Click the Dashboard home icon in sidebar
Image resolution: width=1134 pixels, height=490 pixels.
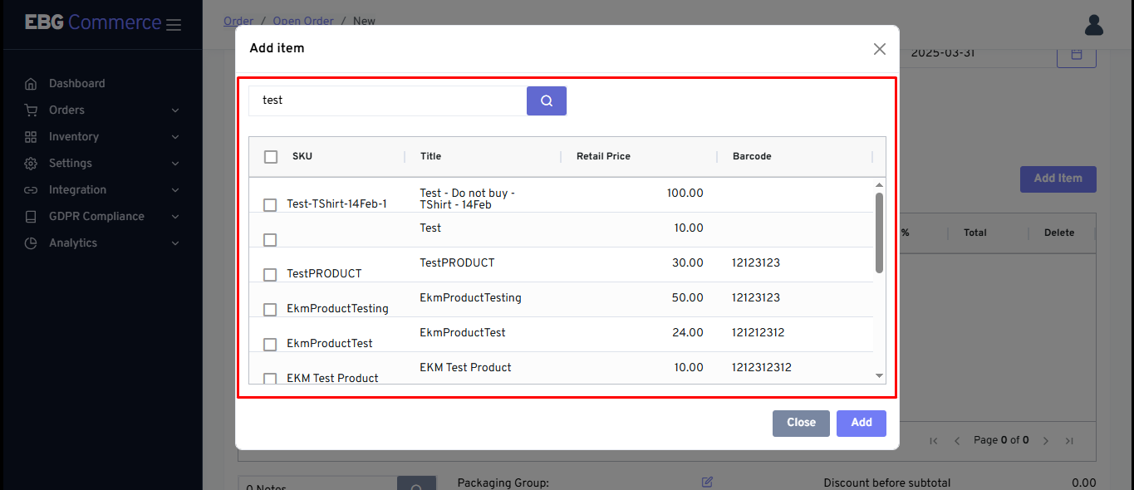(x=31, y=84)
